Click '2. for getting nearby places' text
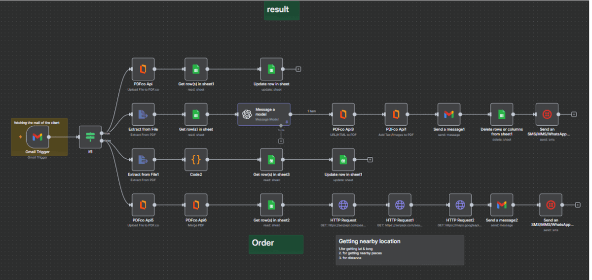Image resolution: width=592 pixels, height=280 pixels. tap(360, 253)
